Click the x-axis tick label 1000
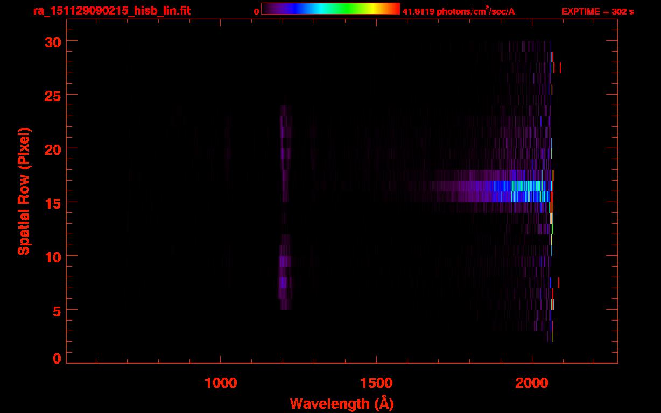 click(221, 383)
